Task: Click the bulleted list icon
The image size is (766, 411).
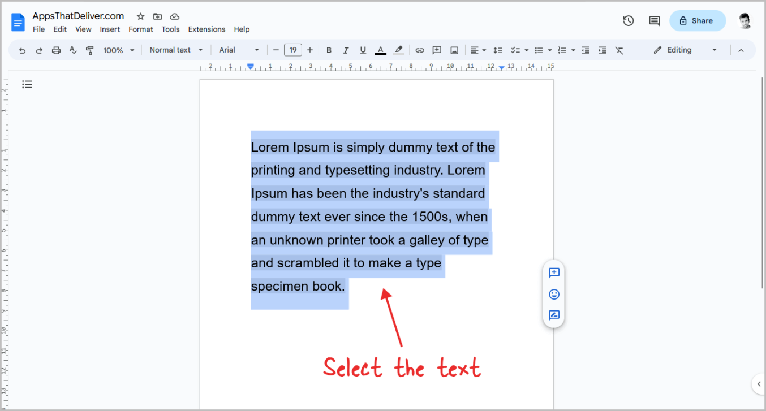Action: 539,50
